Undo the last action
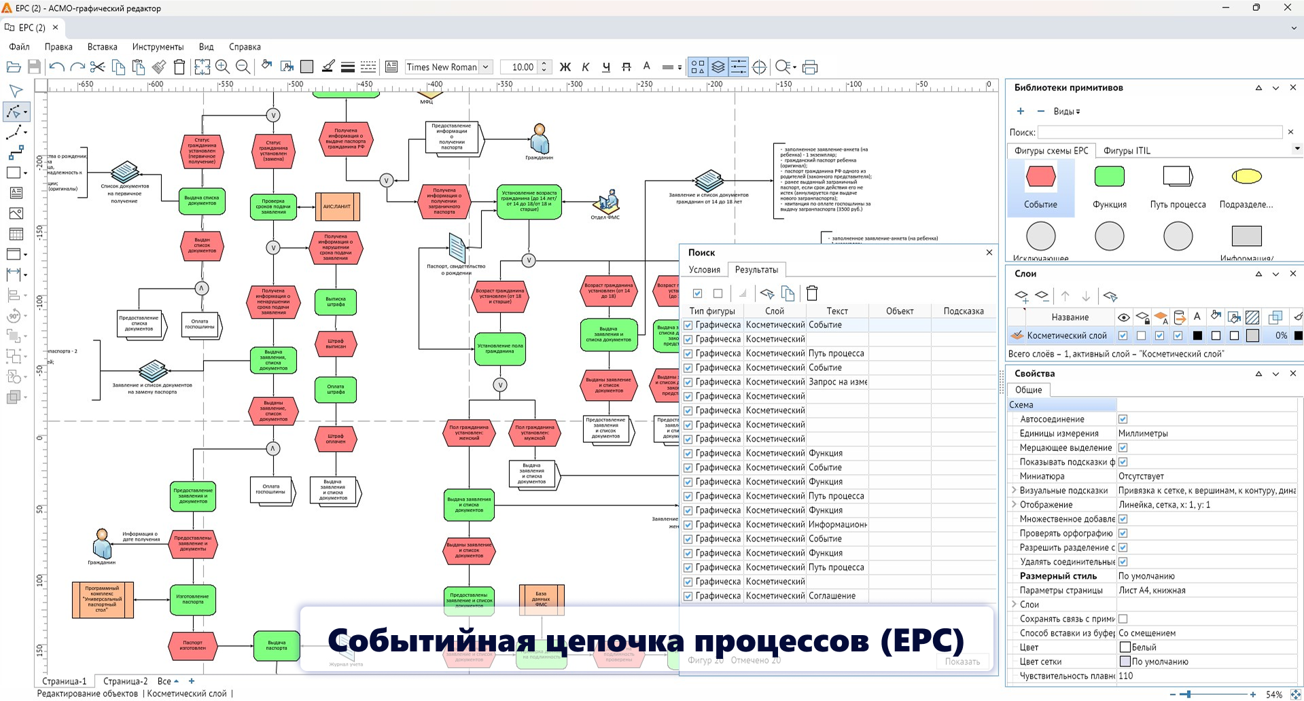1304x701 pixels. pos(57,67)
